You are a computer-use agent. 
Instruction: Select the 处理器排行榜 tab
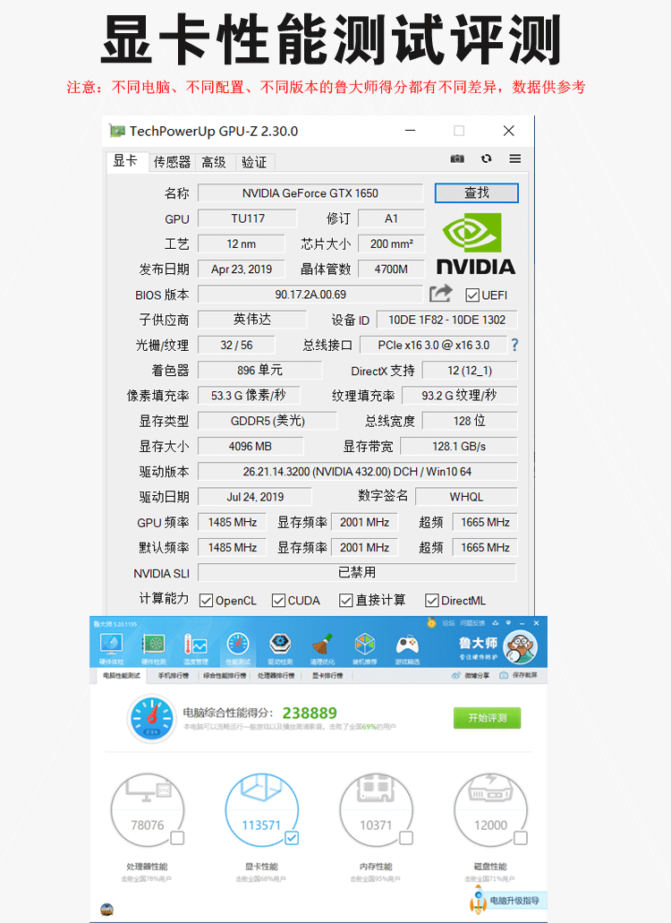(276, 676)
